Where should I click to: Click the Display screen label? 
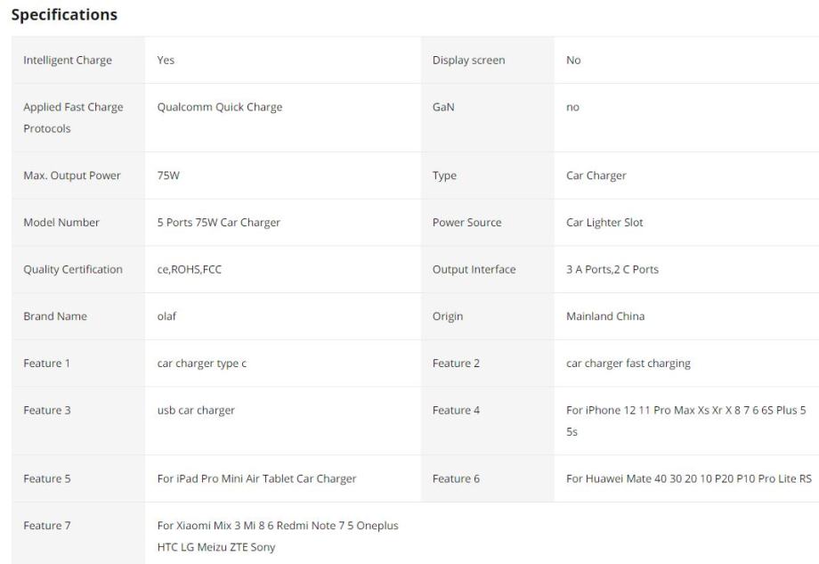click(x=468, y=61)
